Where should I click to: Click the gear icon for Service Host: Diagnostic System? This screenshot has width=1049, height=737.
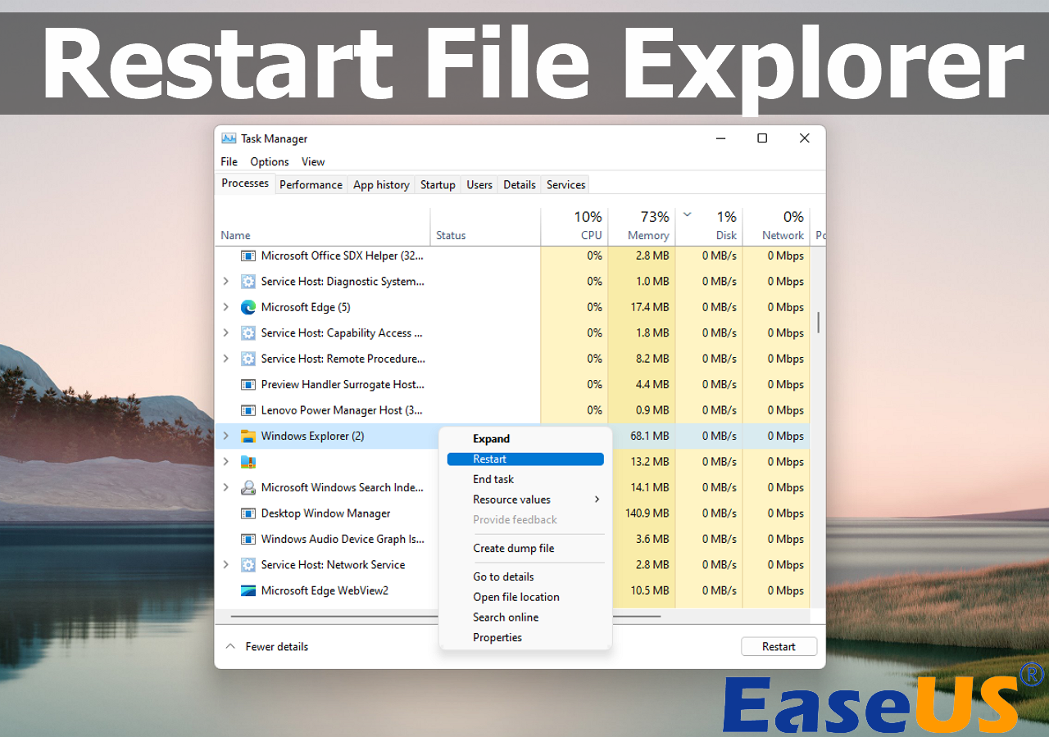248,282
